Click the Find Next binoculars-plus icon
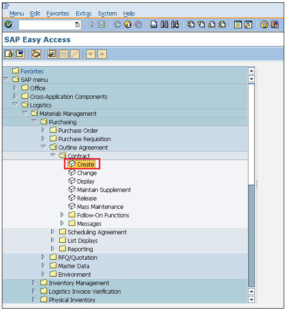This screenshot has width=287, height=311. coord(175,24)
